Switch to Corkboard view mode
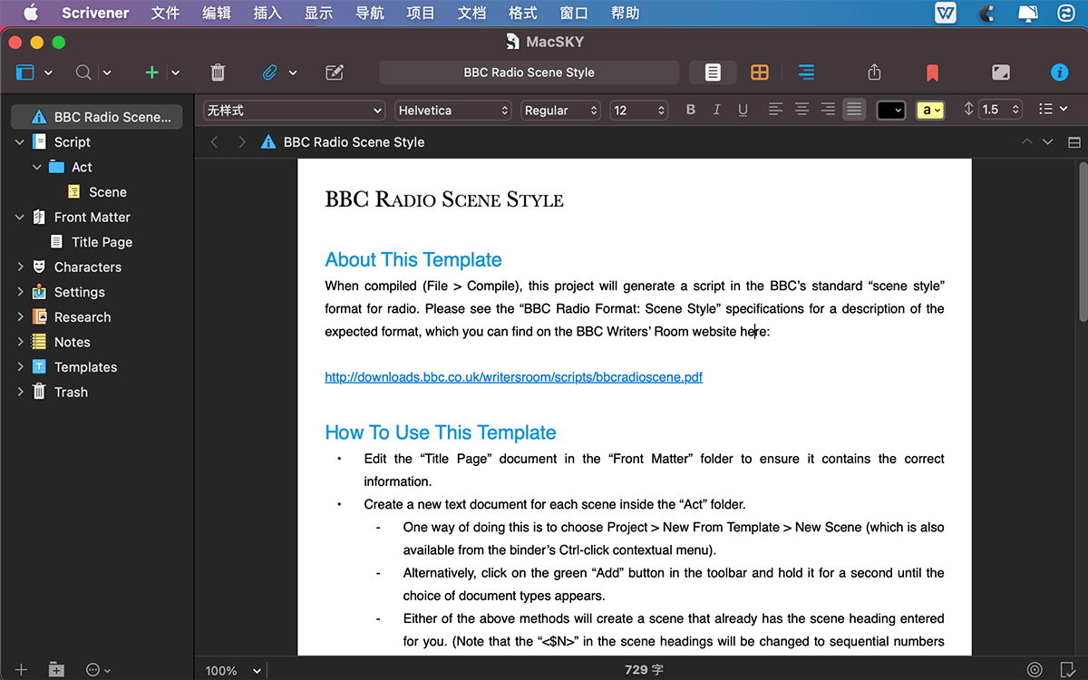 pyautogui.click(x=760, y=73)
